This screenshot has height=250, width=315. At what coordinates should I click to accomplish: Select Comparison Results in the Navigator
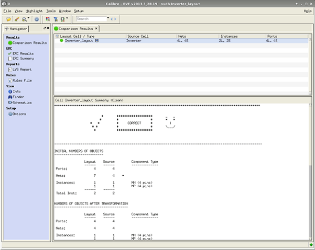tap(29, 43)
